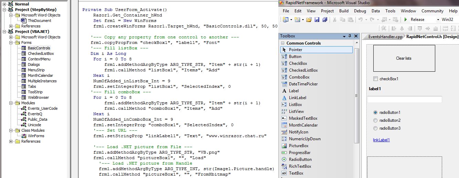Switch to EventsHandler.cpp tab
459x178 pixels.
pyautogui.click(x=385, y=37)
